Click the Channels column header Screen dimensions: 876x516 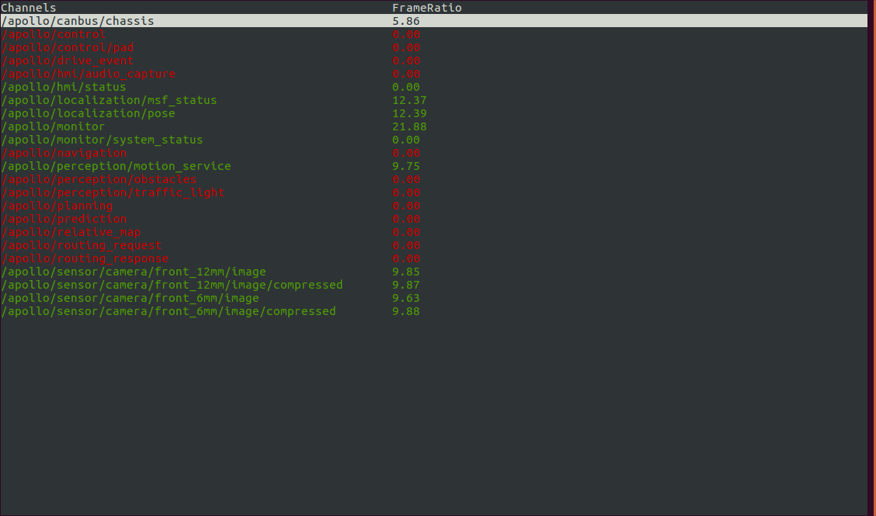point(29,8)
